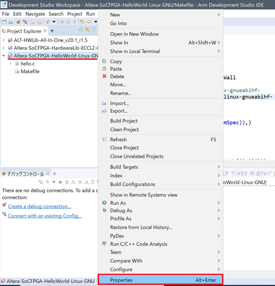Open the build toolbar dropdown arrow
This screenshot has width=275, height=286.
click(54, 22)
